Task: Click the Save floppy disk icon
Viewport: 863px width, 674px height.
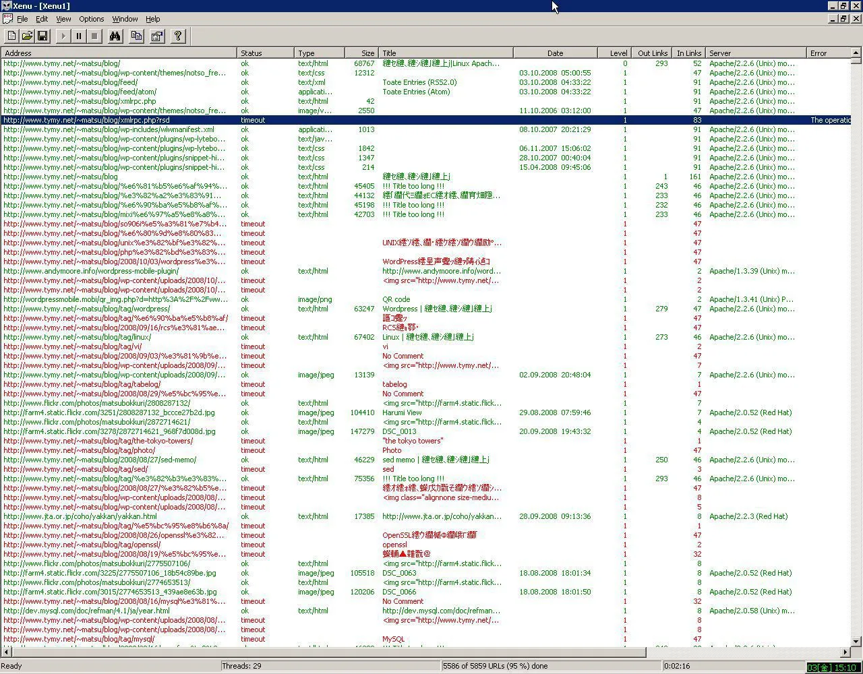Action: click(x=42, y=36)
